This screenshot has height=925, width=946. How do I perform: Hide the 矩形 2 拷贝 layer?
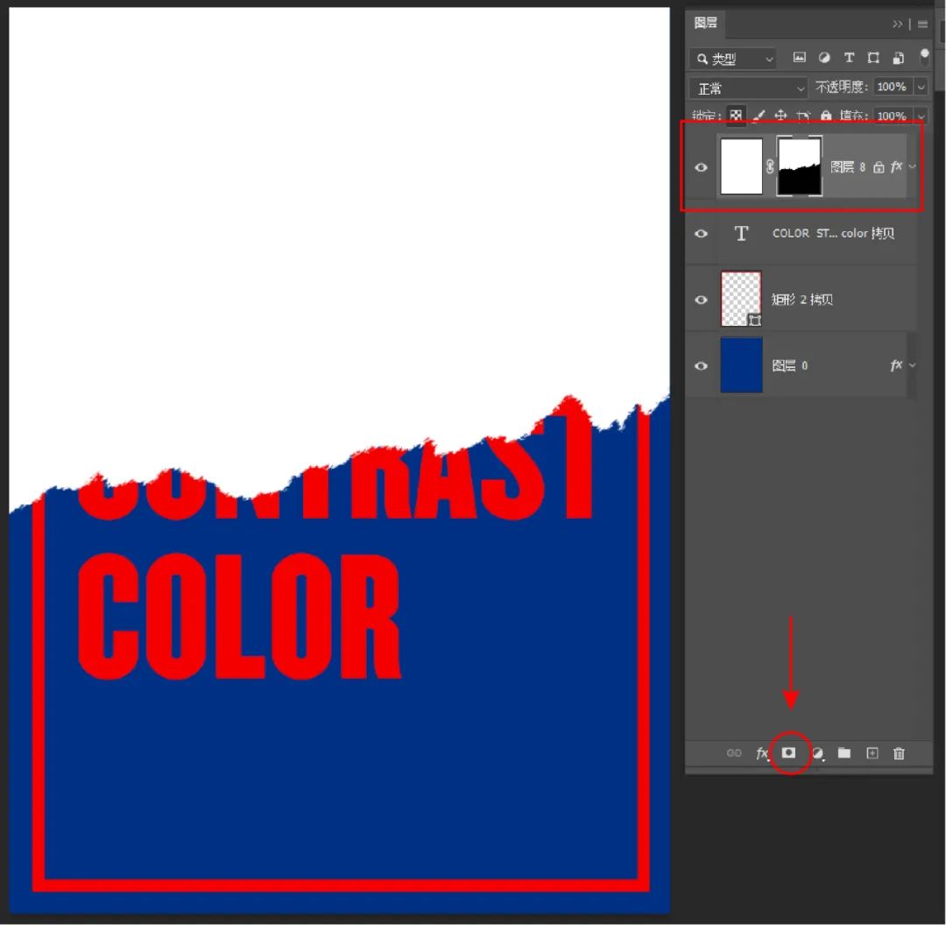[701, 300]
